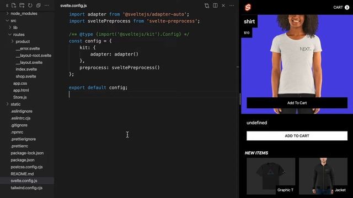Image resolution: width=353 pixels, height=198 pixels.
Task: Open __layout.svelte file
Action: [29, 62]
